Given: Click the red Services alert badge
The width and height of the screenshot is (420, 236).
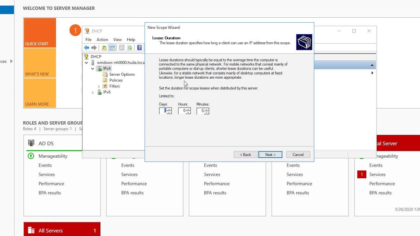Looking at the screenshot, I should [362, 174].
